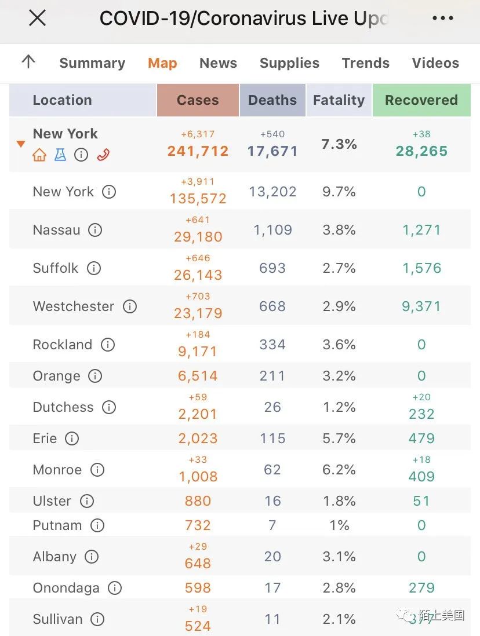Image resolution: width=480 pixels, height=636 pixels.
Task: Open the Trends tab
Action: click(x=365, y=63)
